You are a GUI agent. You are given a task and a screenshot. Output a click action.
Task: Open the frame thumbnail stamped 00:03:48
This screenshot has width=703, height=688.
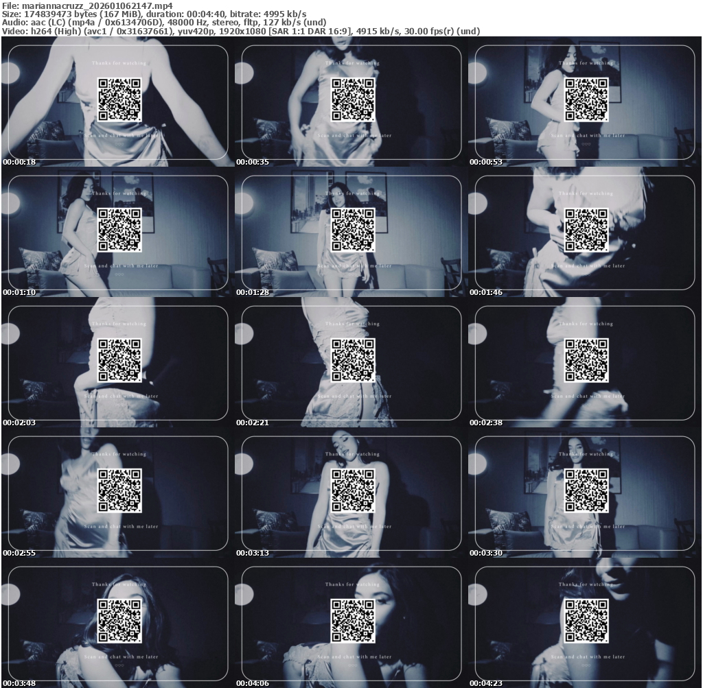point(118,623)
